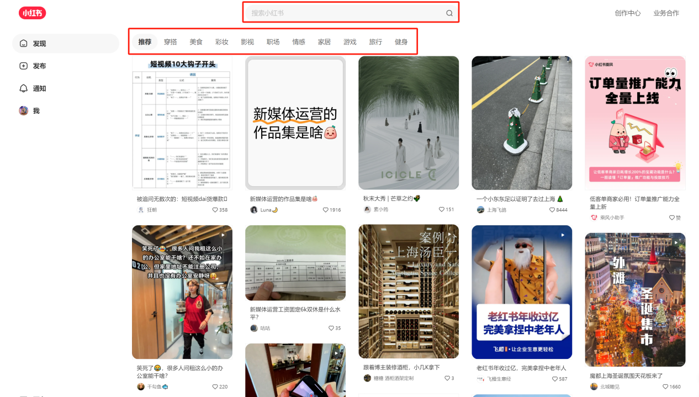
Task: Click the 小红书 logo
Action: coord(32,13)
